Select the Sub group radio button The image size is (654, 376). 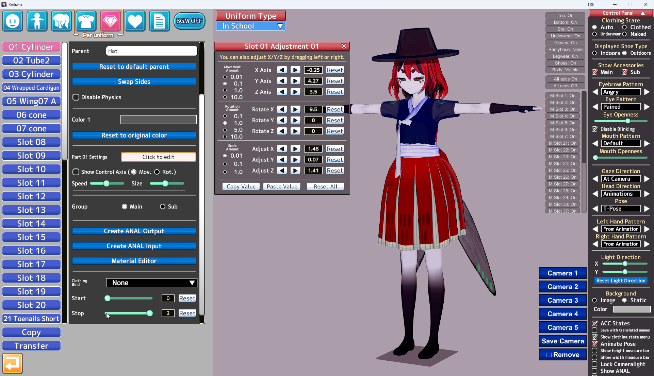click(x=163, y=207)
